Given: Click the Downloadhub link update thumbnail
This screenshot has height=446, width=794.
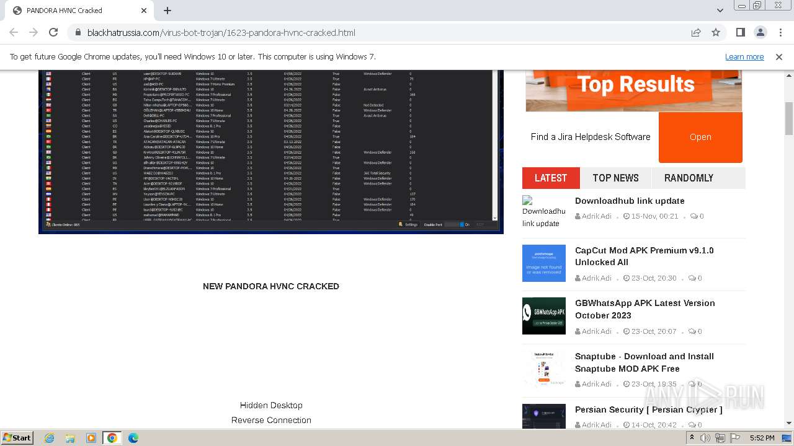Looking at the screenshot, I should (544, 212).
